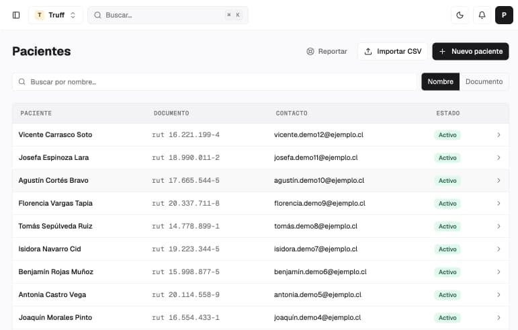Screen dimensions: 518x330
Task: Click the Buscar por nombre field
Action: click(x=214, y=82)
